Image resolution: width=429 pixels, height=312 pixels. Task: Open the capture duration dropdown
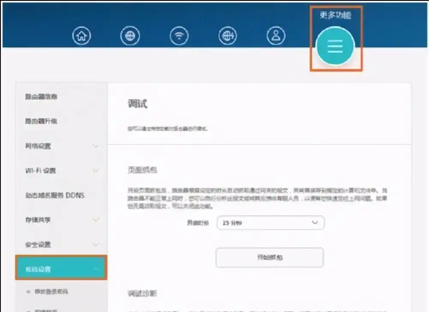click(270, 223)
